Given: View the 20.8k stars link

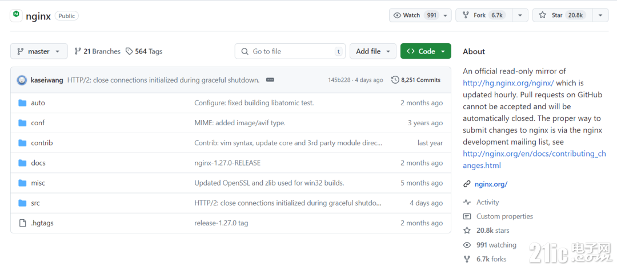Looking at the screenshot, I should [492, 231].
